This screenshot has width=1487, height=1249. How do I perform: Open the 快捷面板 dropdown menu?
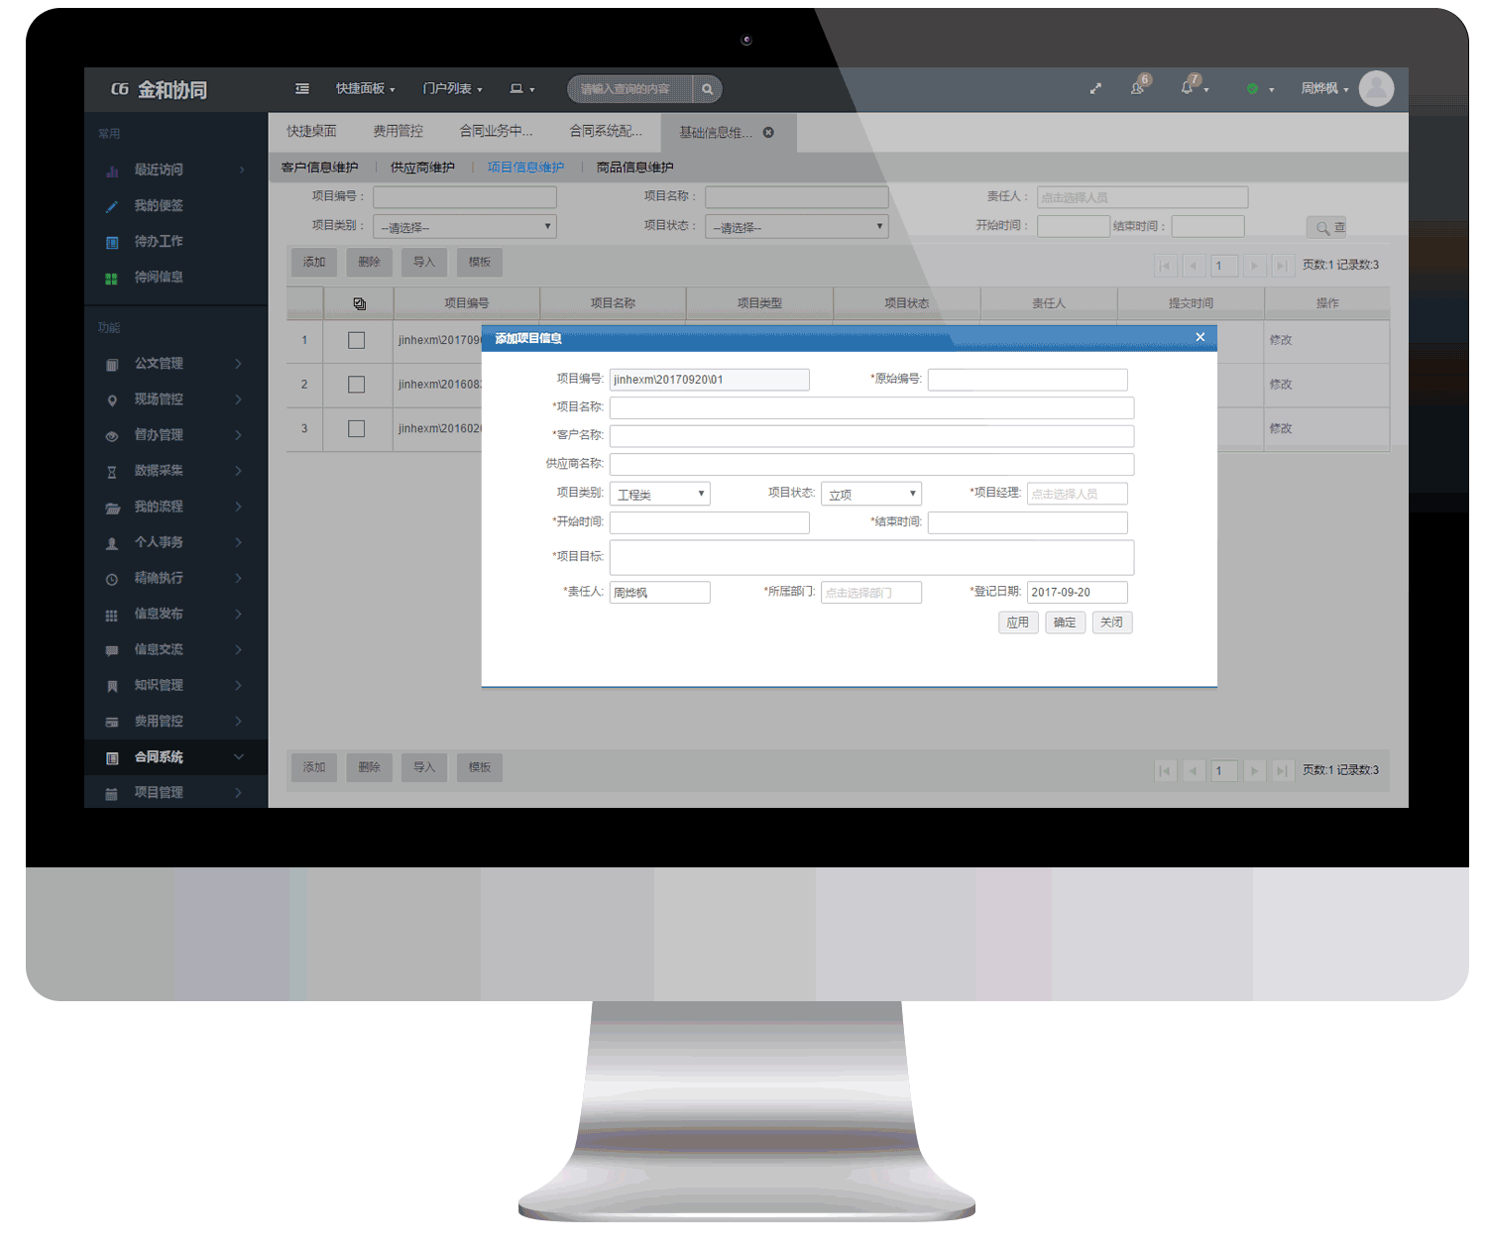pos(365,88)
